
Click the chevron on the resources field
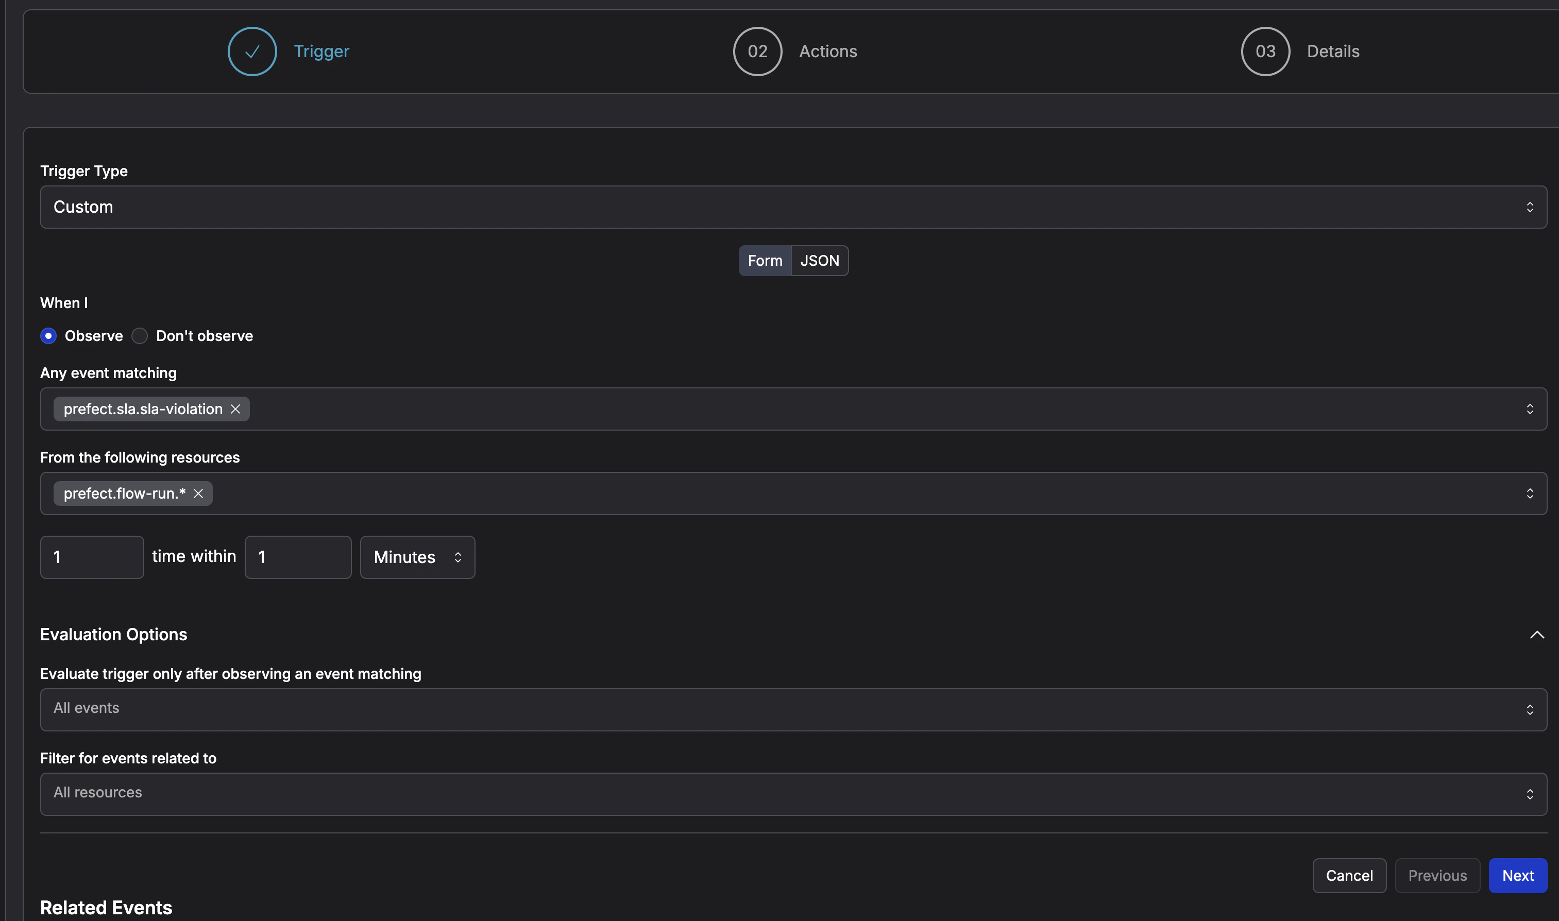point(1530,493)
